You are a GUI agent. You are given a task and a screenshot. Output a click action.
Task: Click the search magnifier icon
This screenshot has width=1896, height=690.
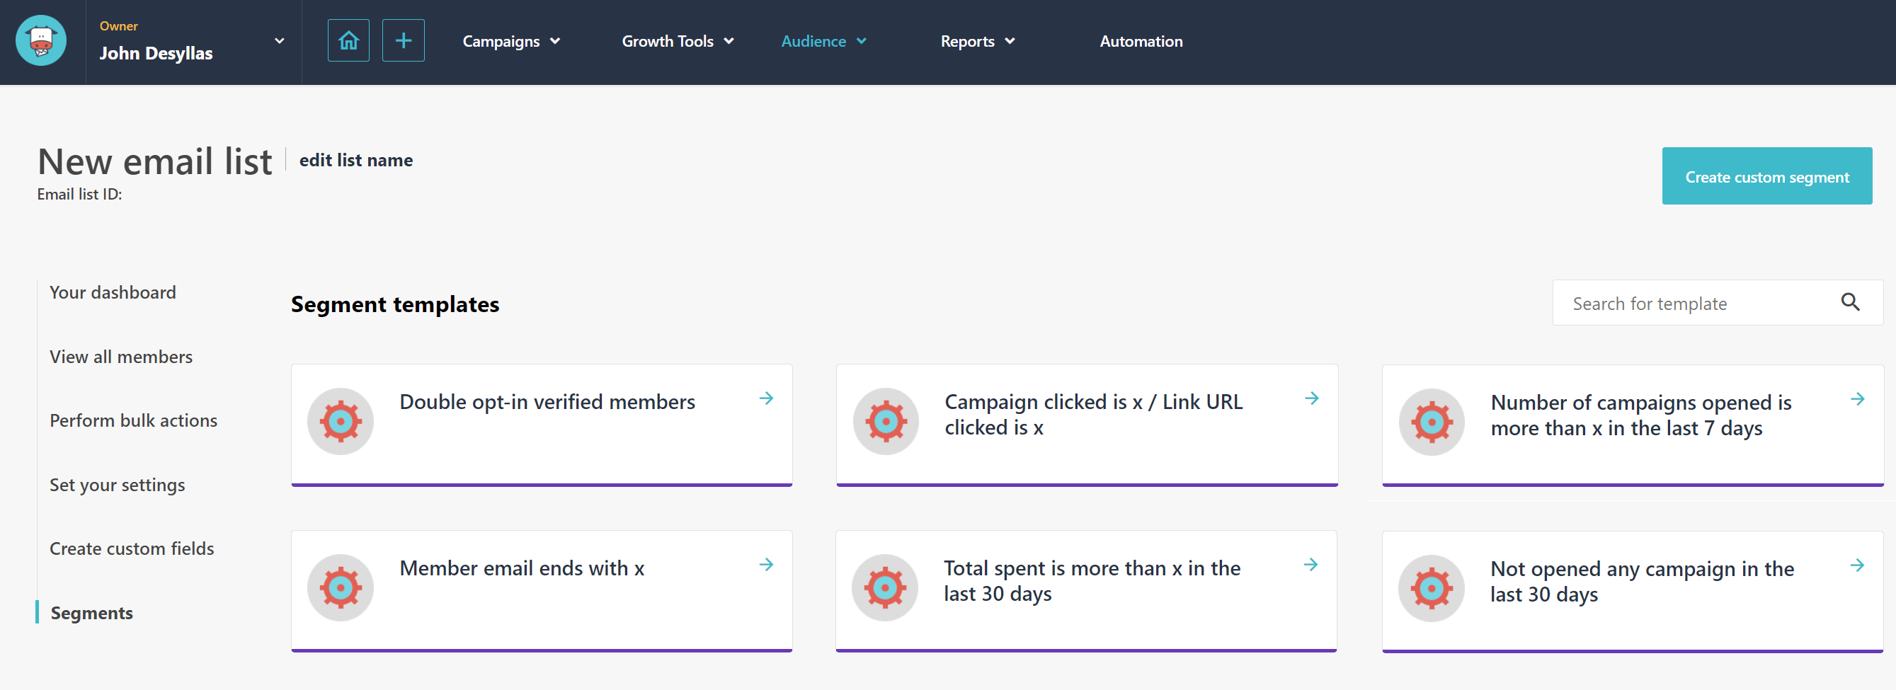(x=1850, y=301)
